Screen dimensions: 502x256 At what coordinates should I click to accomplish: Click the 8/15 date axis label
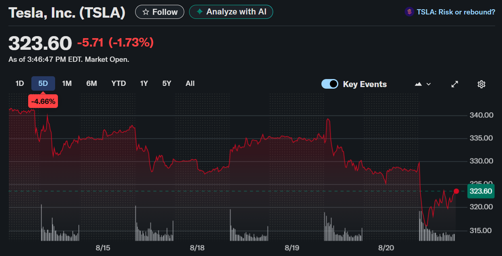pyautogui.click(x=103, y=248)
